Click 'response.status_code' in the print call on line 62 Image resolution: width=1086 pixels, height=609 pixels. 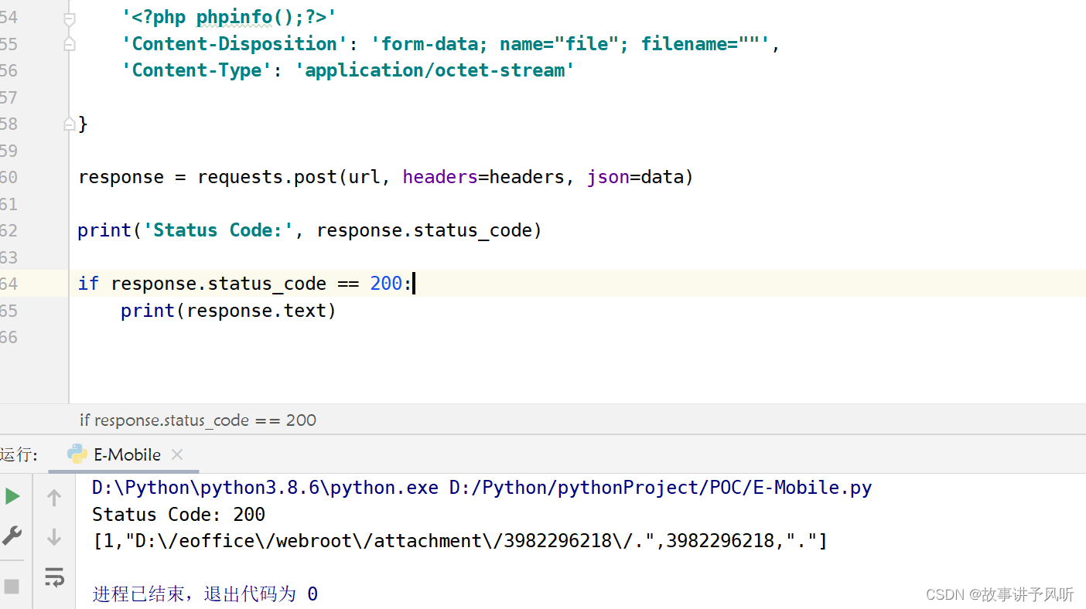(x=425, y=230)
